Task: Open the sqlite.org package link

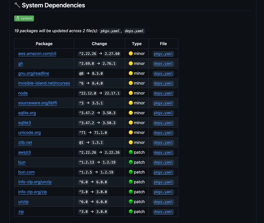Action: [27, 113]
